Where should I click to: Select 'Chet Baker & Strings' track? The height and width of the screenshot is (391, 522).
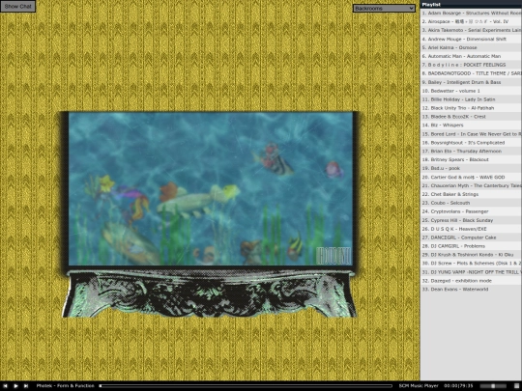[x=471, y=194]
